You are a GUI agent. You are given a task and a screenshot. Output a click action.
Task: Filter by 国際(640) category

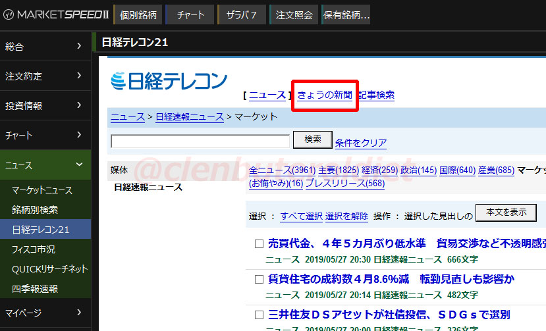pyautogui.click(x=457, y=170)
